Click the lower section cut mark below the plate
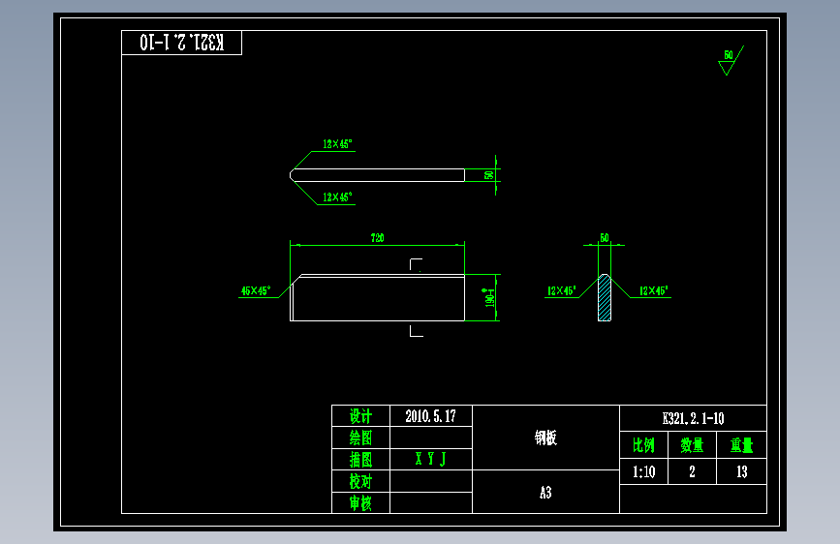840x544 pixels. 417,331
